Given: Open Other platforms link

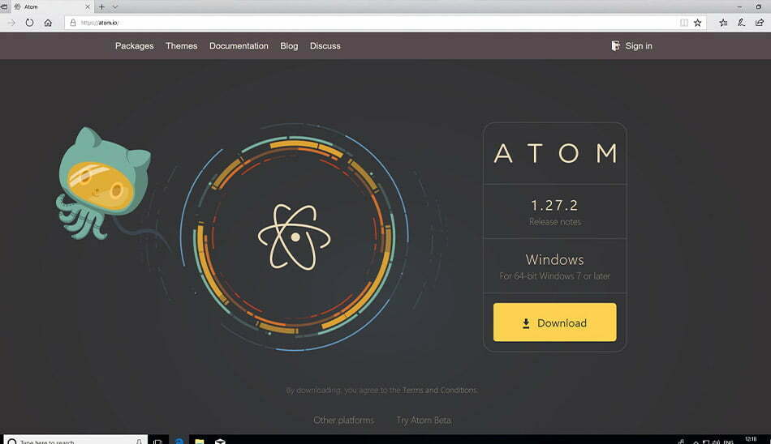Looking at the screenshot, I should [x=344, y=420].
